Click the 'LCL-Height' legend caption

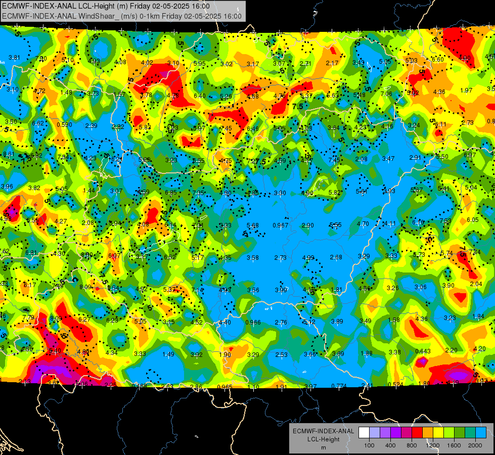(323, 439)
